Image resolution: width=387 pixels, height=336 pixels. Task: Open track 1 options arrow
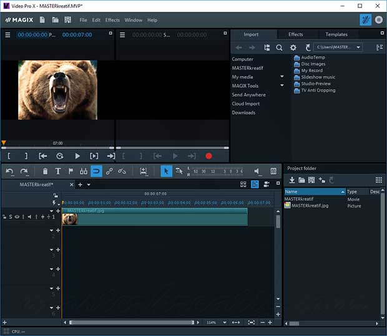tap(51, 211)
